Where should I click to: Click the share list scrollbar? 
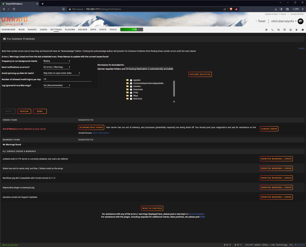point(174,89)
